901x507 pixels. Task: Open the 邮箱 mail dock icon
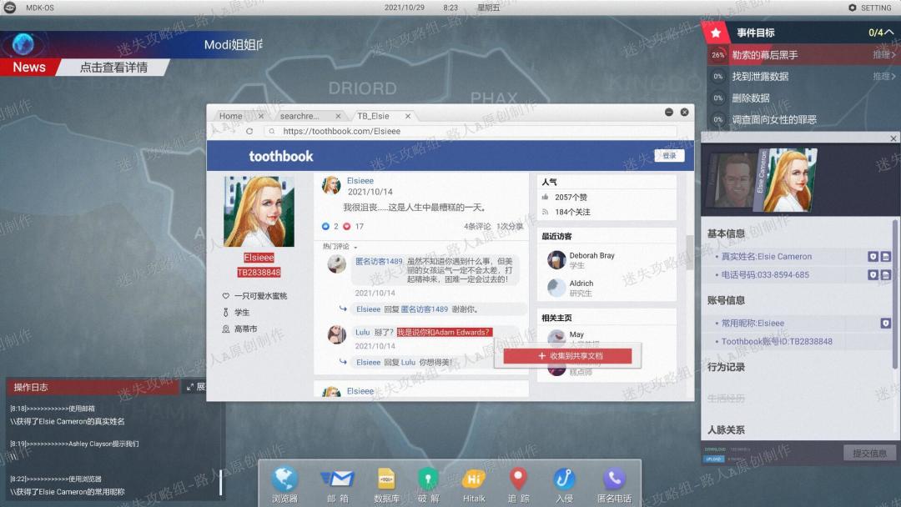coord(338,484)
